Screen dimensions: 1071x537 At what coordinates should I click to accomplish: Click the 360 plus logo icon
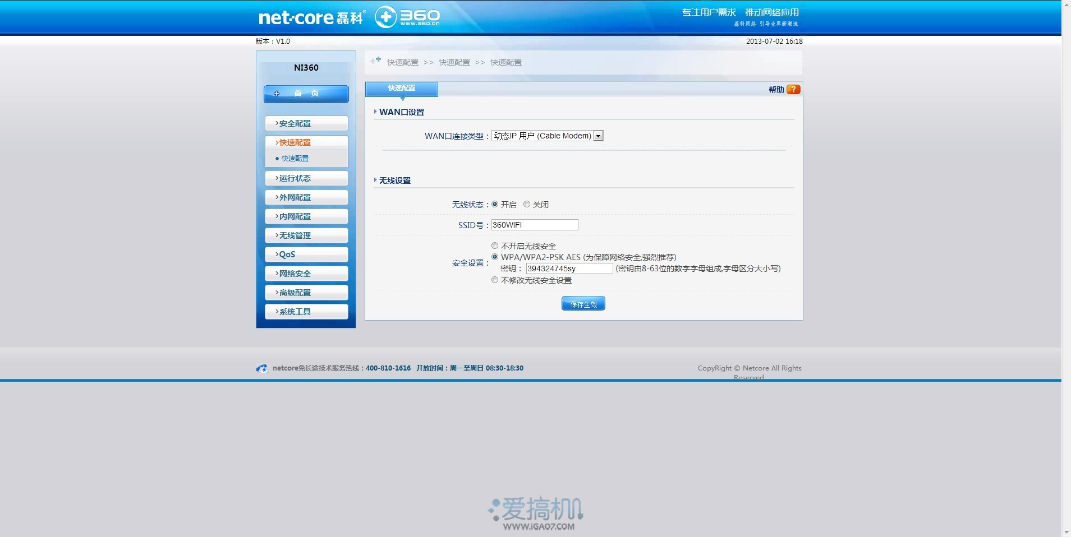click(x=385, y=17)
